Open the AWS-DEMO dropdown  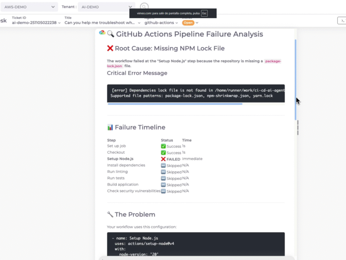[x=28, y=7]
